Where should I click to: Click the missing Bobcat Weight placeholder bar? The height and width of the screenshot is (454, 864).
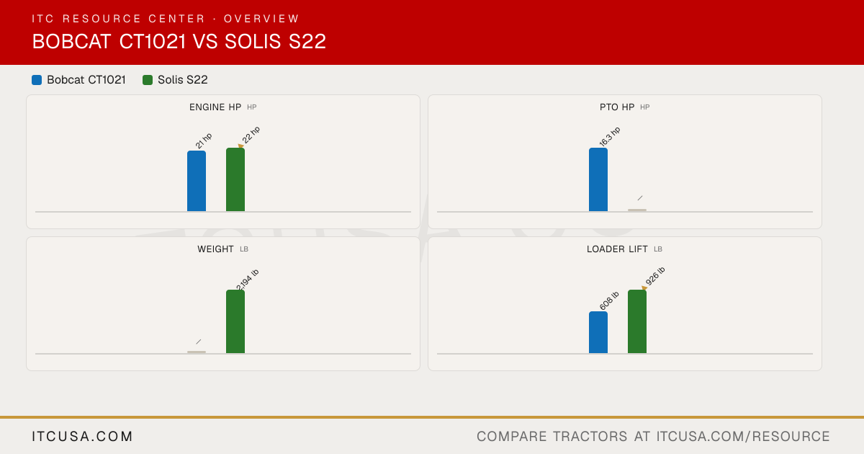coord(197,352)
